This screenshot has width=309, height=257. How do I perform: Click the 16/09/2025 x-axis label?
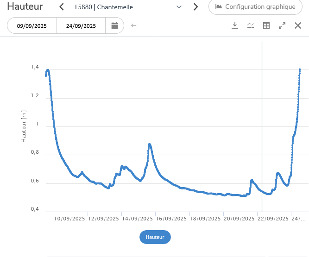tap(171, 219)
